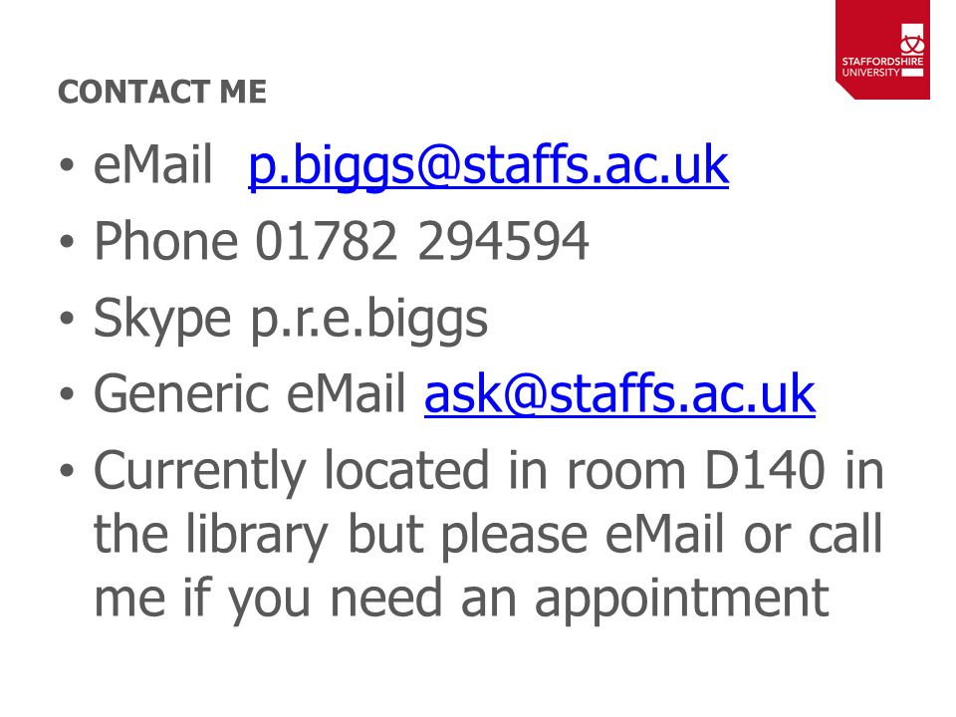Click the phrase please eMail or call
The height and width of the screenshot is (717, 956).
coord(661,535)
